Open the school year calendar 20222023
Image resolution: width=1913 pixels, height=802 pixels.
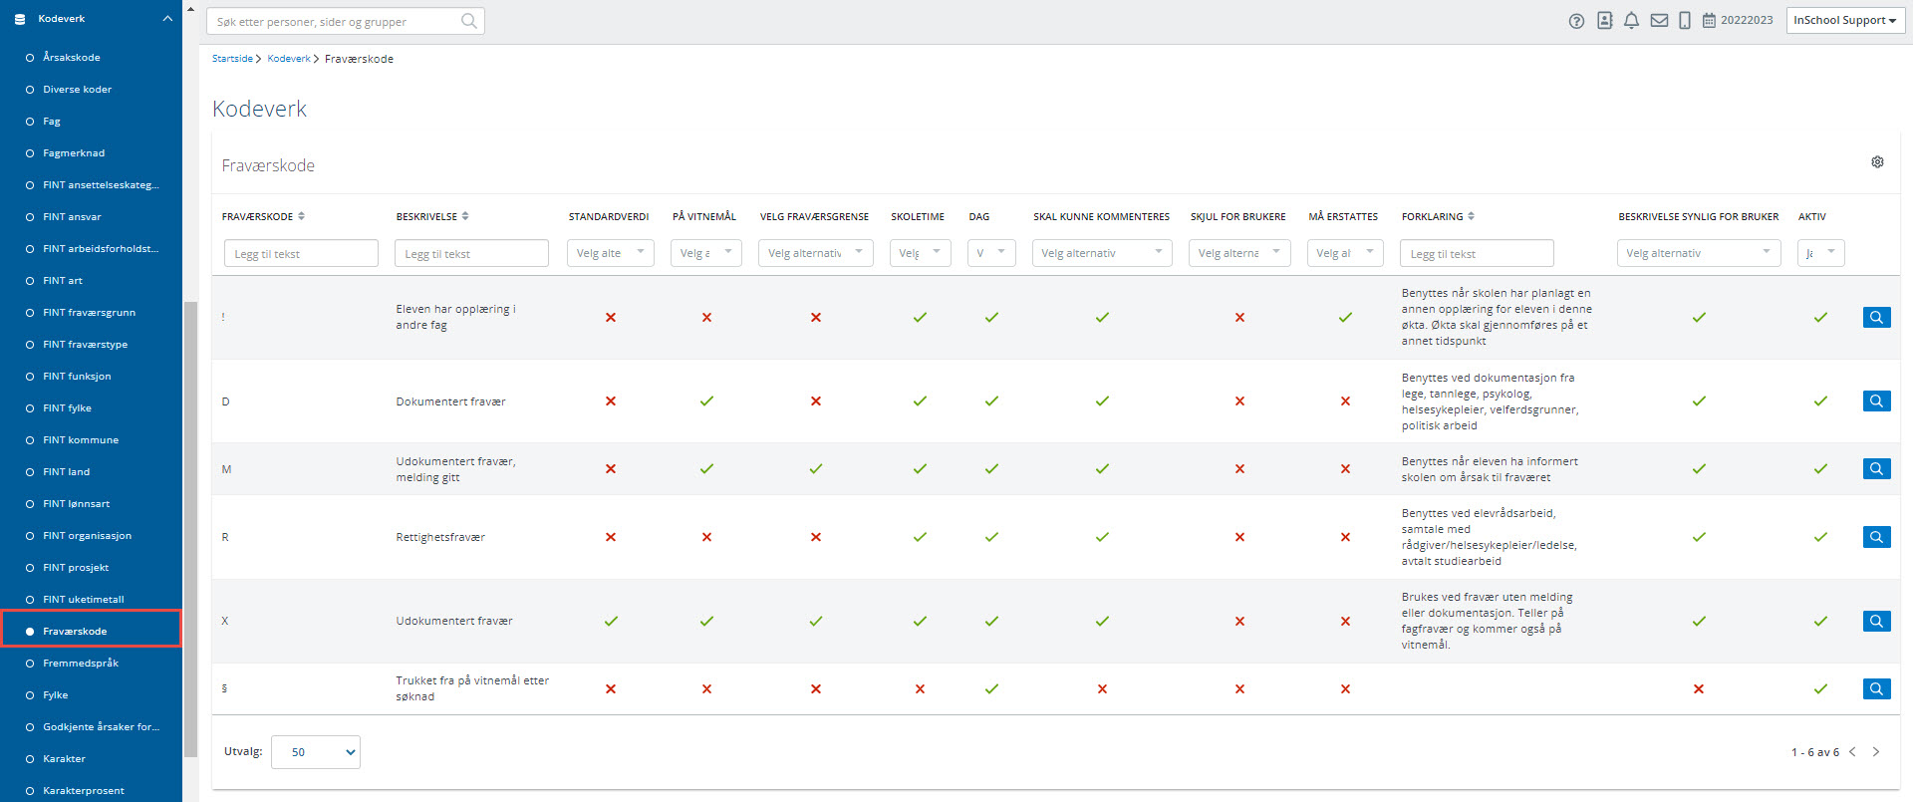click(1738, 20)
